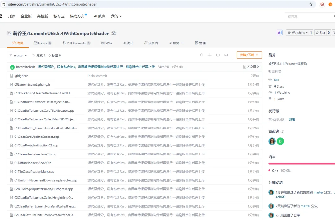Screen dimensions: 335x220
Task: Open the 2 次提交 commits link
Action: tap(253, 67)
